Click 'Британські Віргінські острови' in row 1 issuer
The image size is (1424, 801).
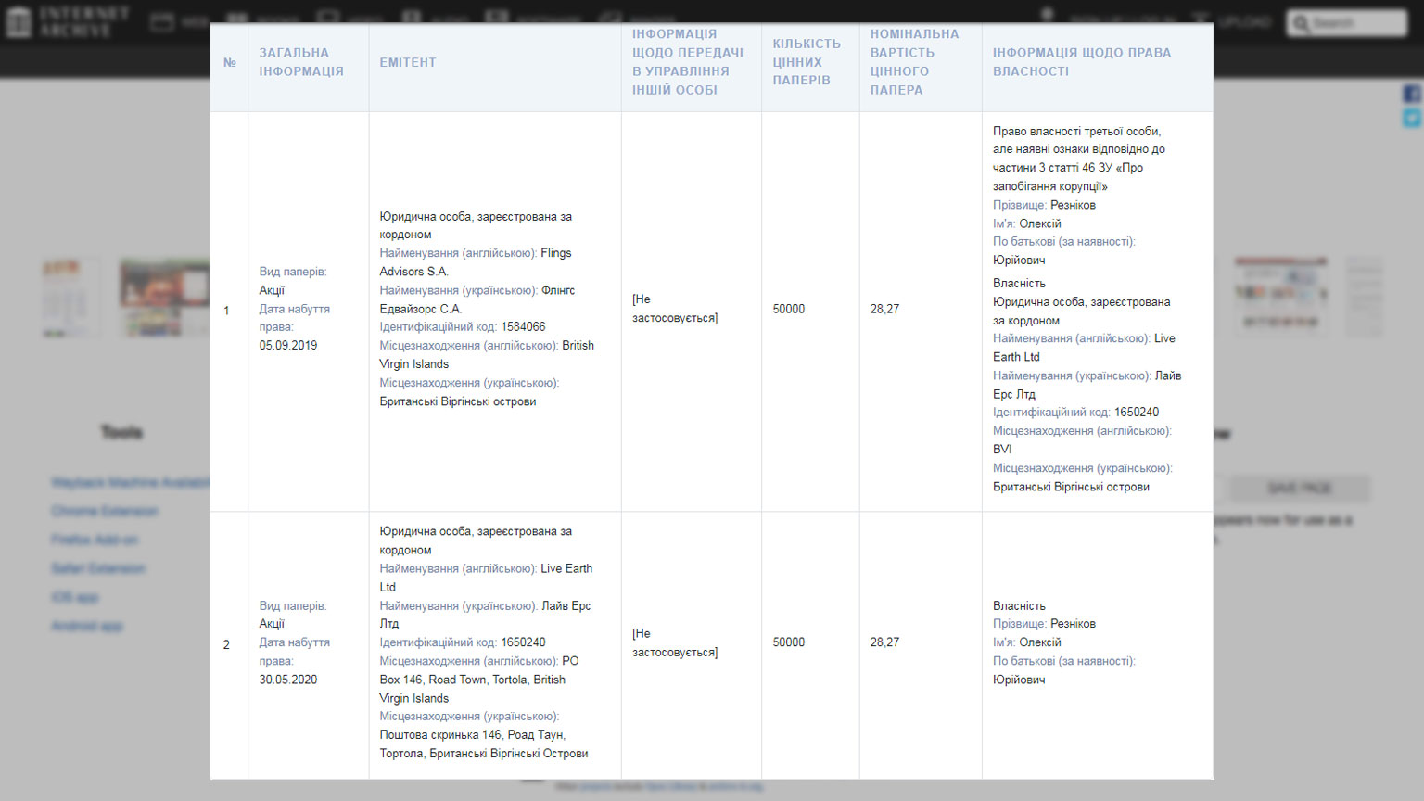pyautogui.click(x=458, y=401)
